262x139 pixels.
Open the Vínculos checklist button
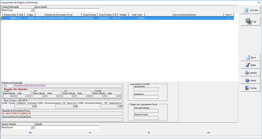pos(250,10)
